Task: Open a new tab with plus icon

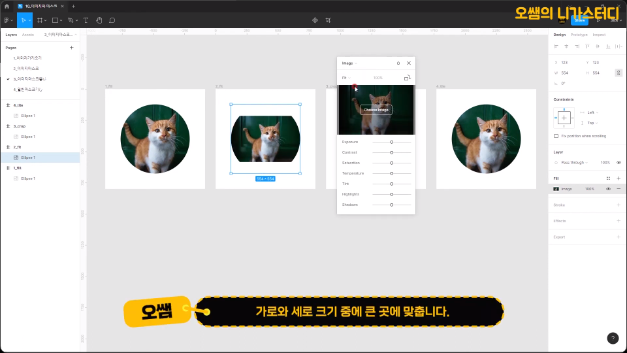Action: pyautogui.click(x=73, y=6)
